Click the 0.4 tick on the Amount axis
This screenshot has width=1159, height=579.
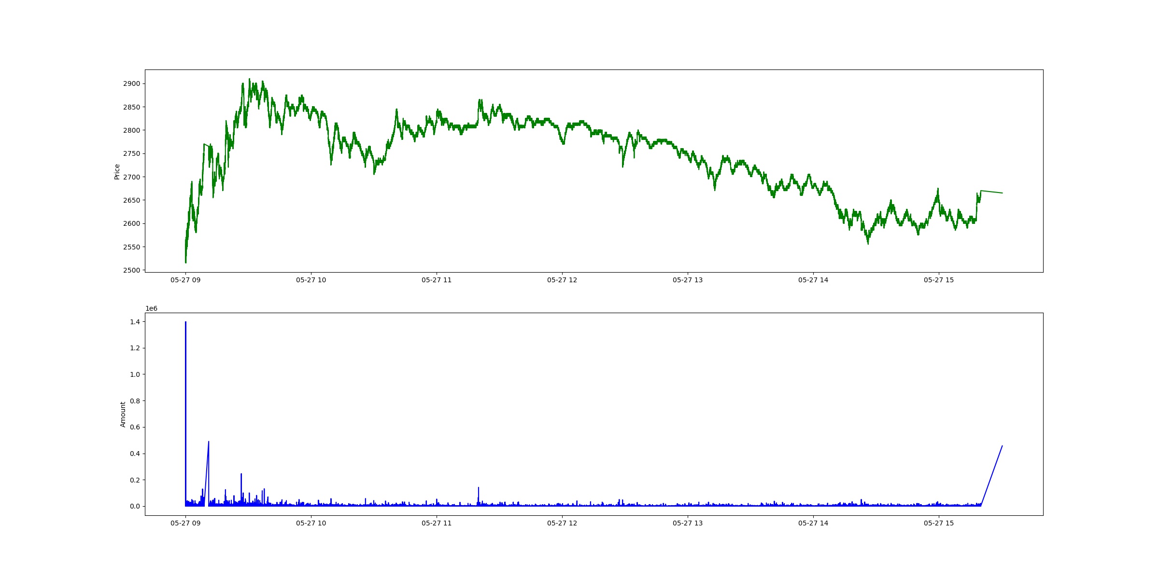point(135,454)
